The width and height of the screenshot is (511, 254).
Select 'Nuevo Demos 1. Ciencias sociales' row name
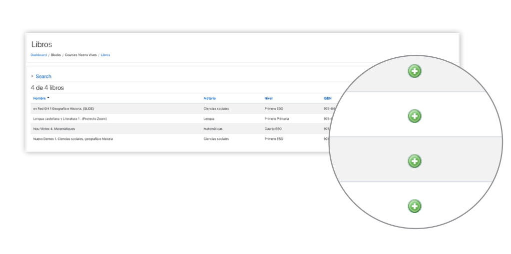(73, 138)
